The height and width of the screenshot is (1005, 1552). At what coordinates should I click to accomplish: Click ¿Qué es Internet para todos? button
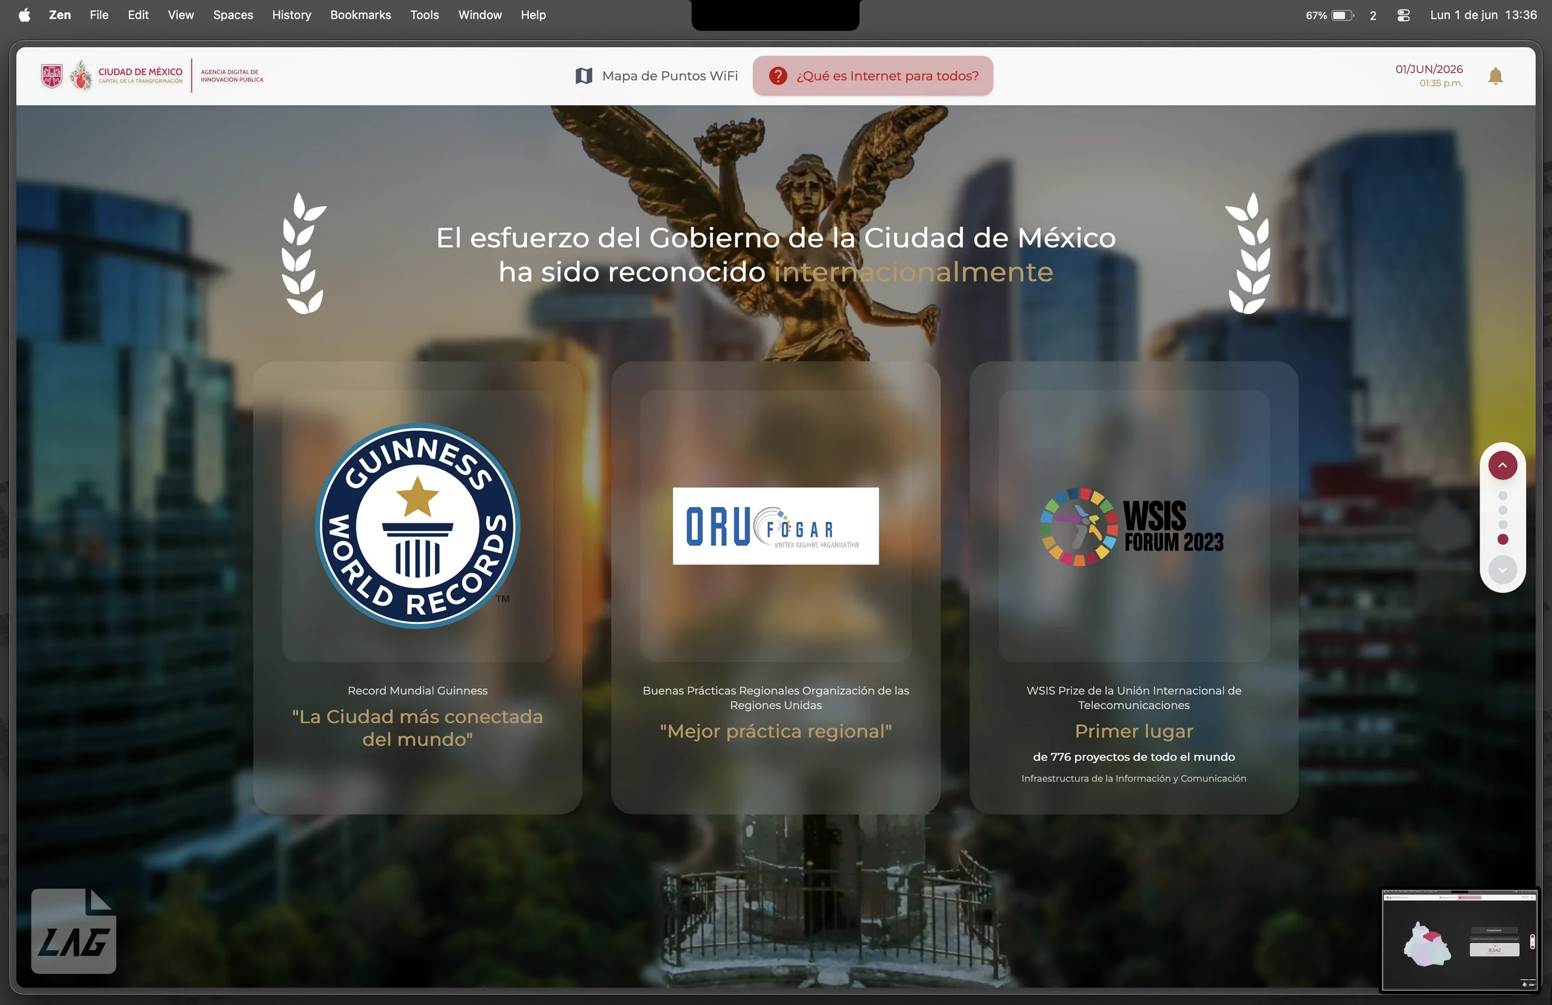(x=872, y=76)
